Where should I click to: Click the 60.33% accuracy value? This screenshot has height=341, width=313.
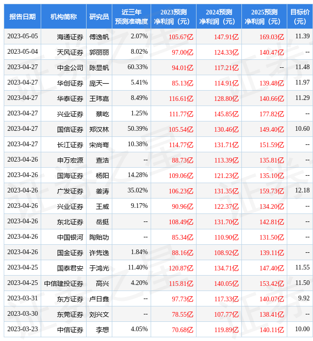pos(138,67)
